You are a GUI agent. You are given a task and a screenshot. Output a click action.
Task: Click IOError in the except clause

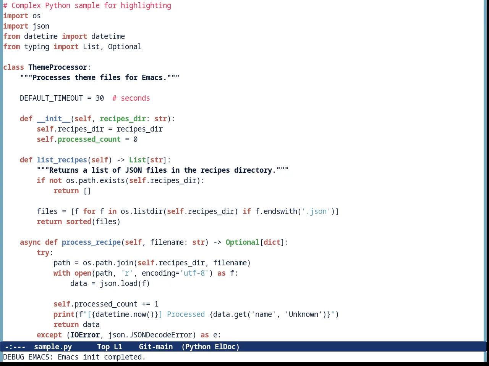85,335
